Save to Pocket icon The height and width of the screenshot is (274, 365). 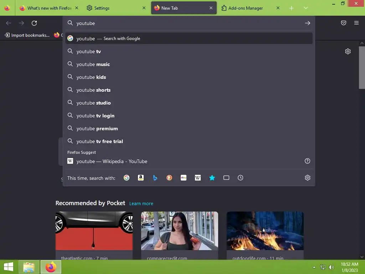[344, 23]
